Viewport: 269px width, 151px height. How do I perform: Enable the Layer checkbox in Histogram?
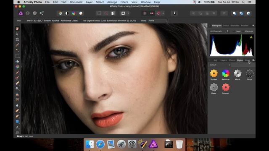[234, 31]
